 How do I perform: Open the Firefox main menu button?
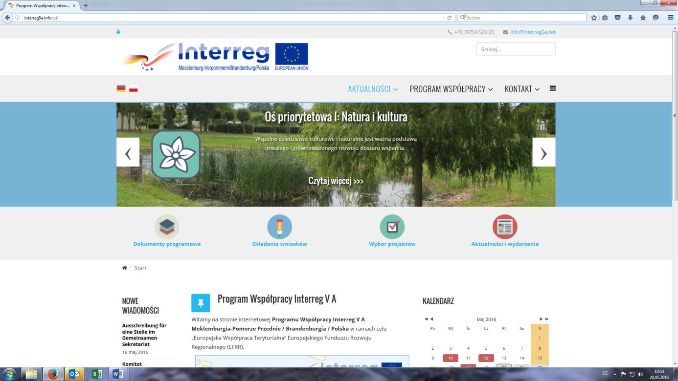(670, 18)
